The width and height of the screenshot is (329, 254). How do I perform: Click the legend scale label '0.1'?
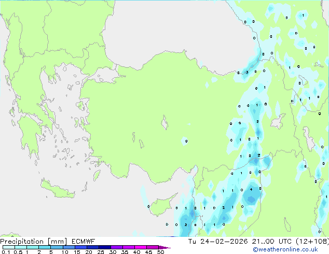tap(6, 252)
